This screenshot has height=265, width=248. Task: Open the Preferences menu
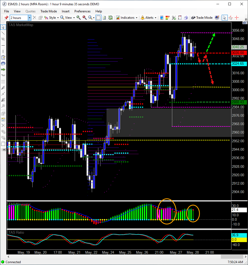82,11
